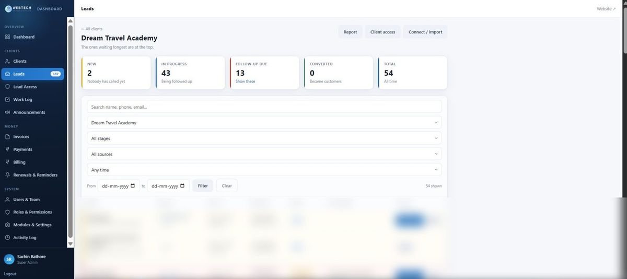Open the From date calendar picker icon
The height and width of the screenshot is (279, 627).
click(x=133, y=185)
